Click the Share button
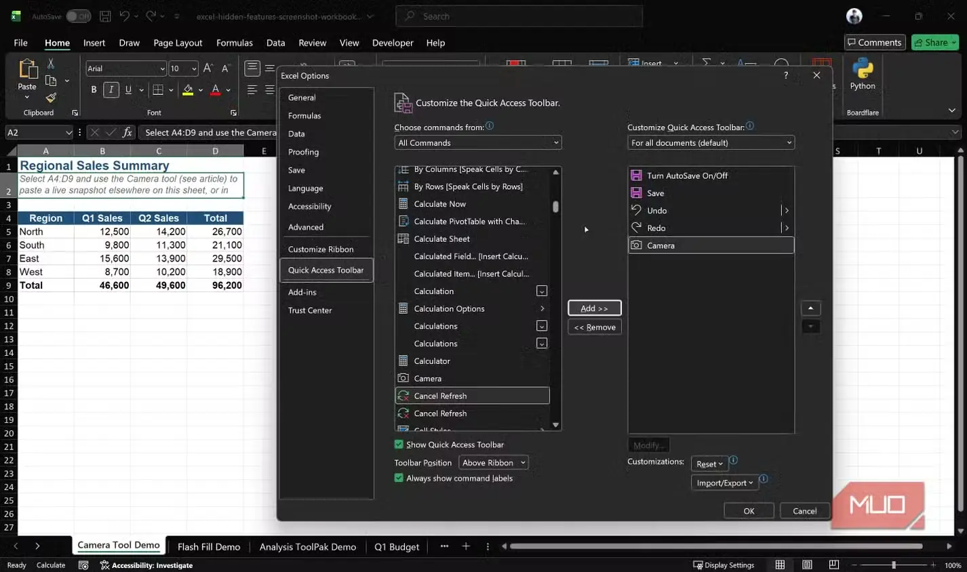The image size is (967, 572). 935,42
